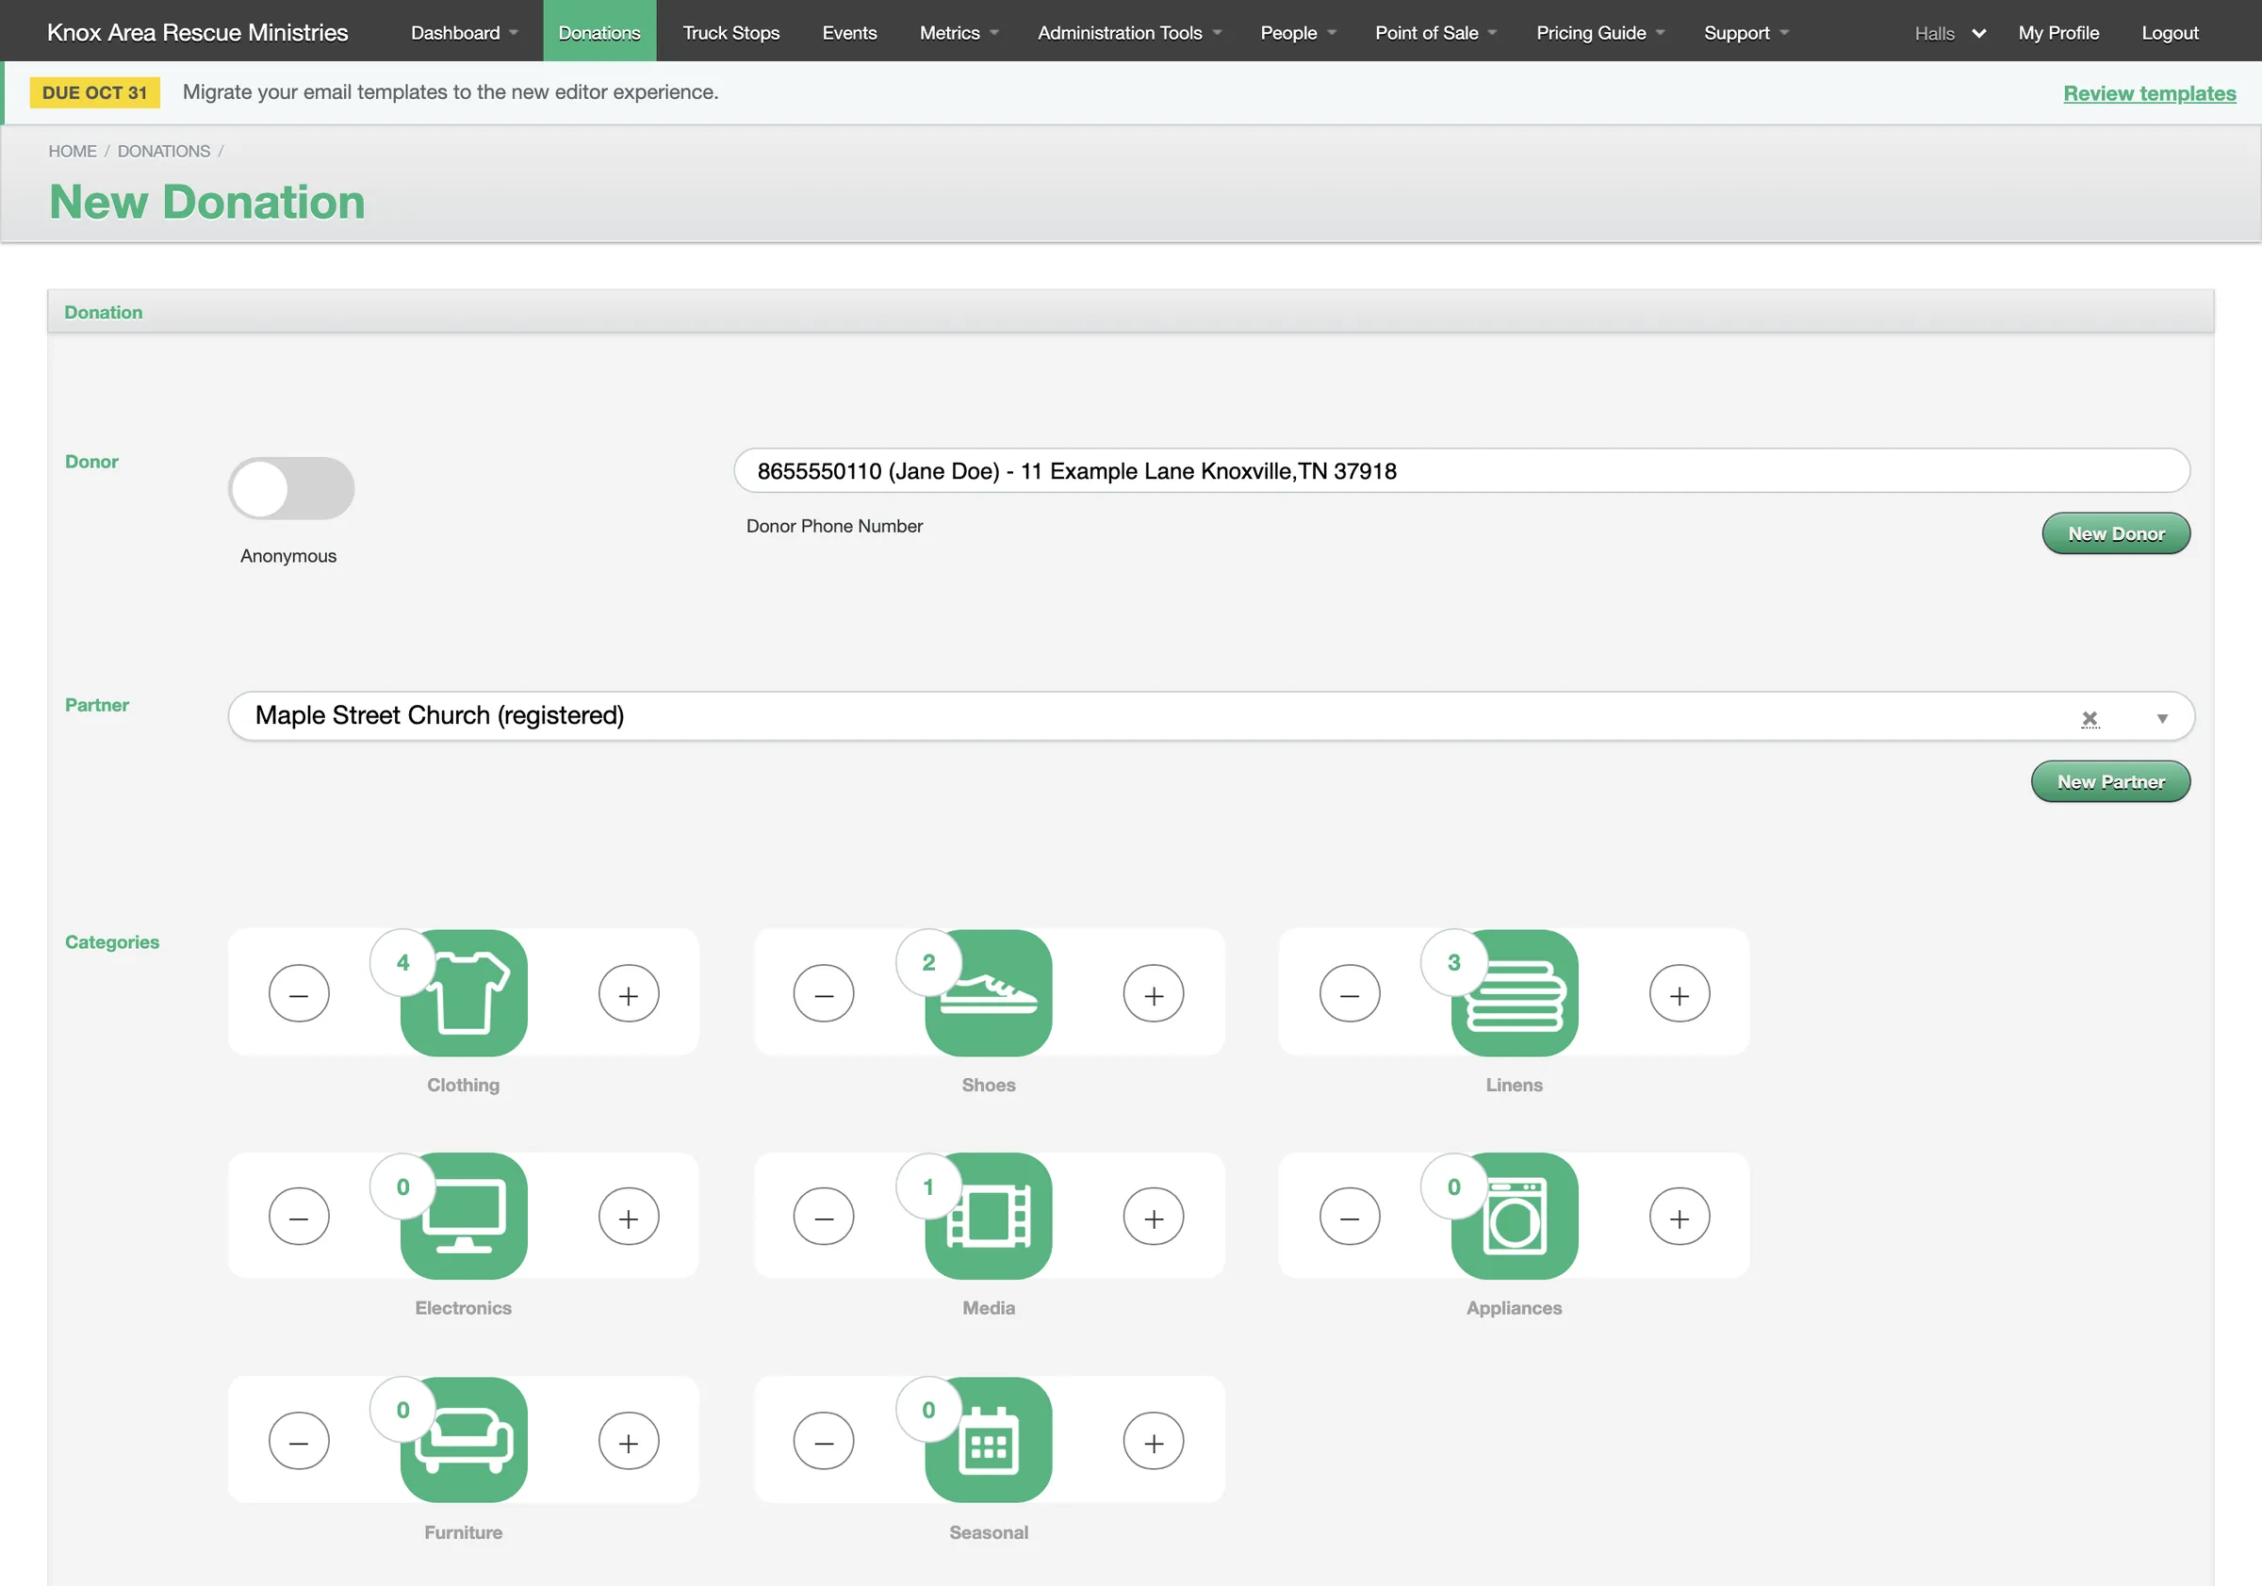Open the Administration Tools menu

click(1129, 32)
